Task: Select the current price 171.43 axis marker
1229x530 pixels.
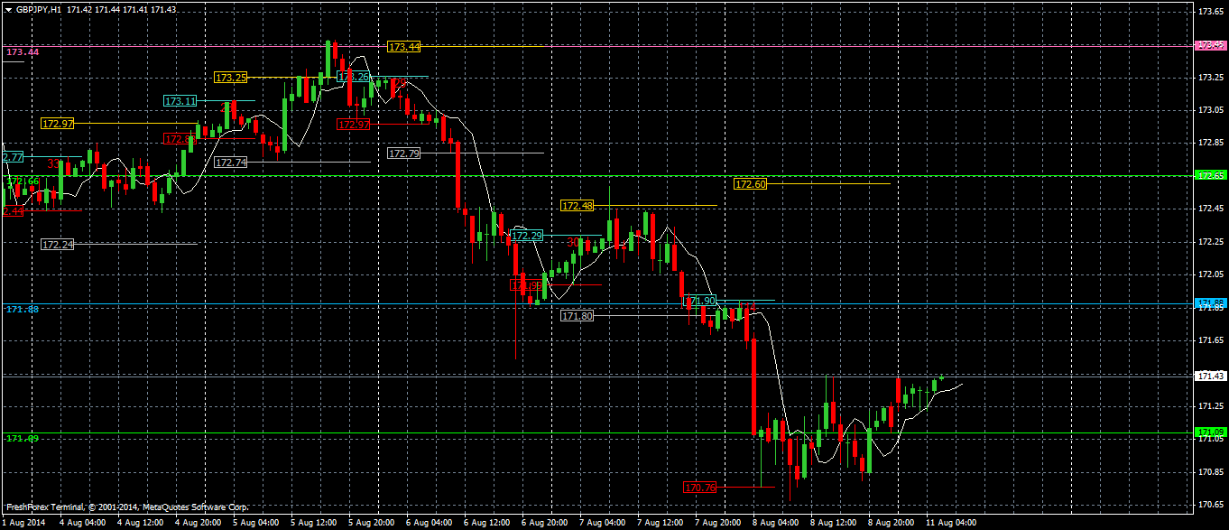Action: (1210, 376)
